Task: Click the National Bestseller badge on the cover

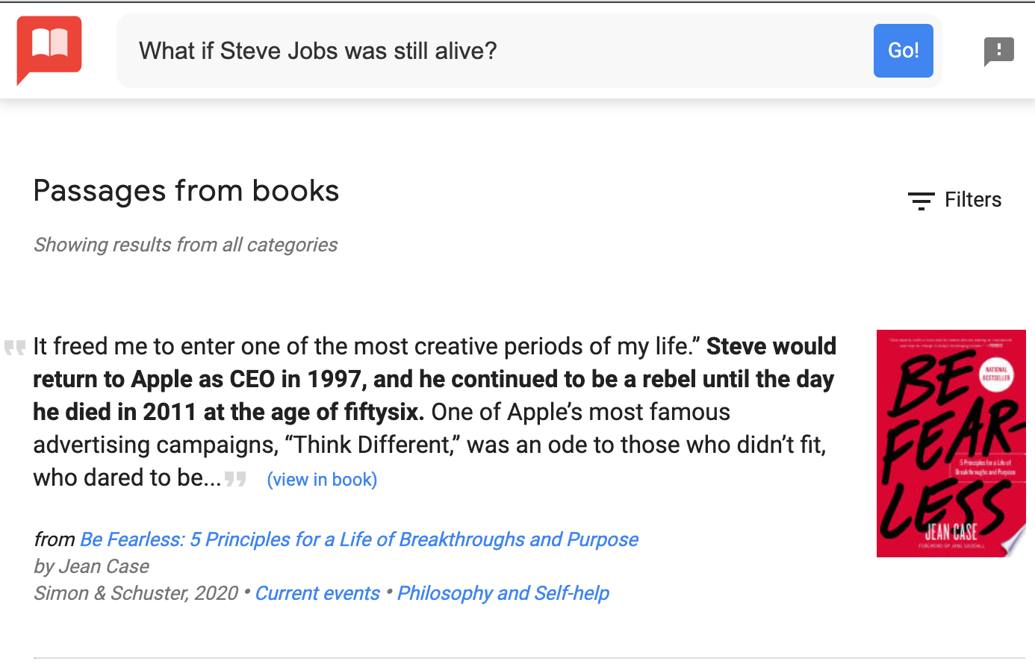Action: (995, 373)
